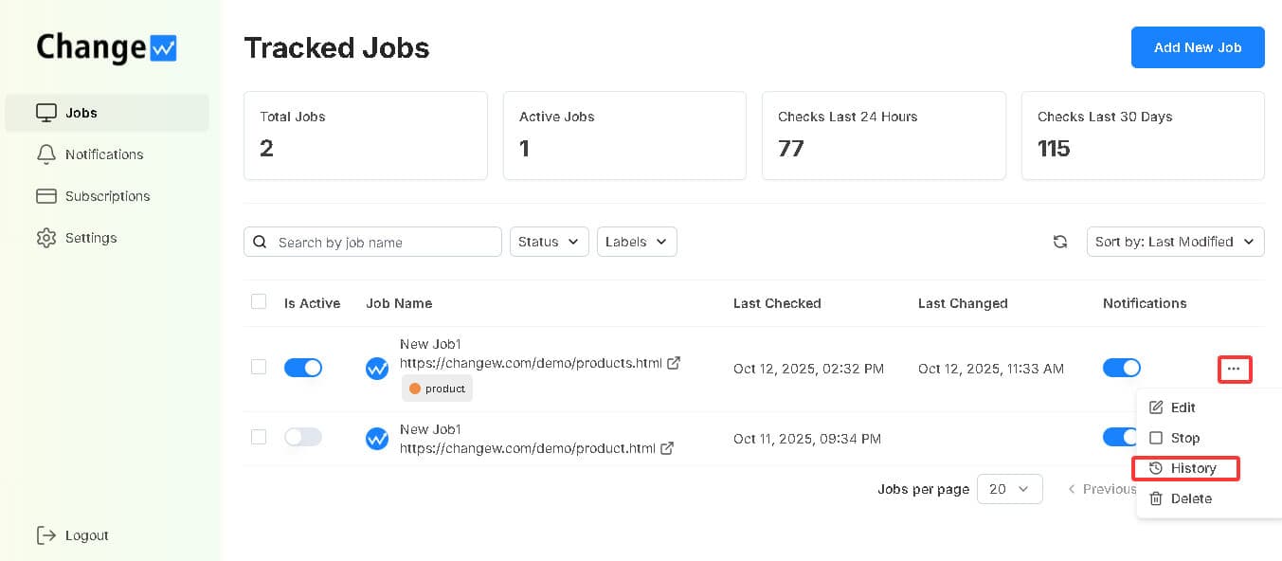Disable notifications toggle for the first job

pyautogui.click(x=1121, y=368)
